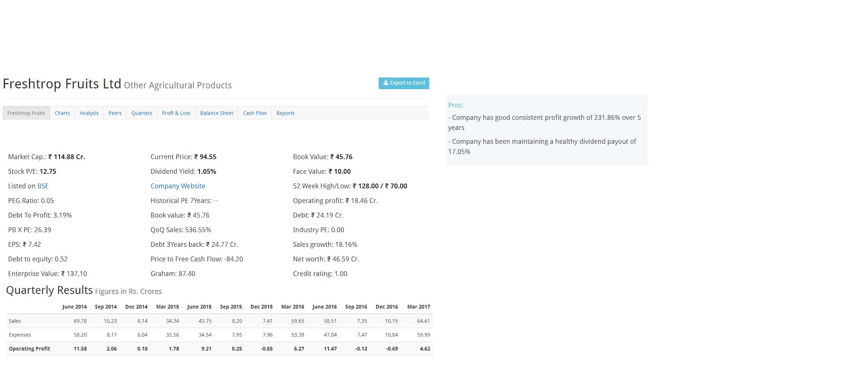Click the Export to Excel button

[404, 83]
